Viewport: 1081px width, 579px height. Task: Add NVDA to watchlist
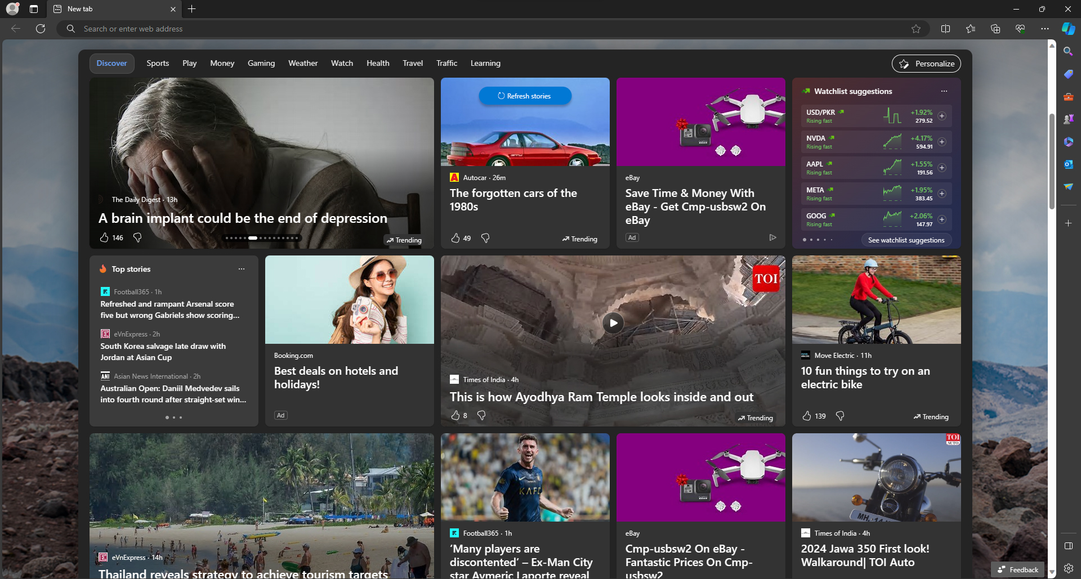click(x=942, y=142)
